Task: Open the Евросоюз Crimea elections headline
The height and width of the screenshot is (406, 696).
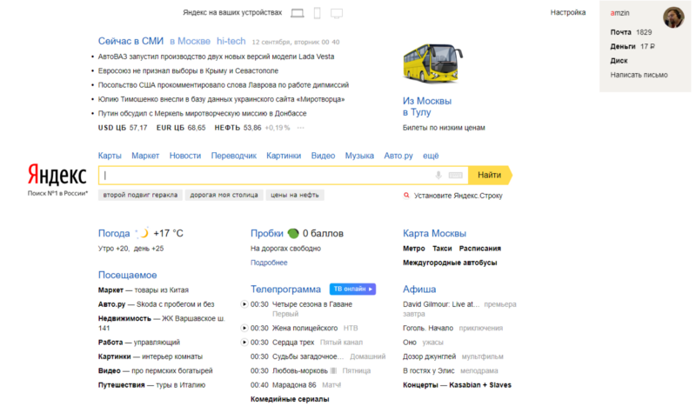Action: pos(188,71)
